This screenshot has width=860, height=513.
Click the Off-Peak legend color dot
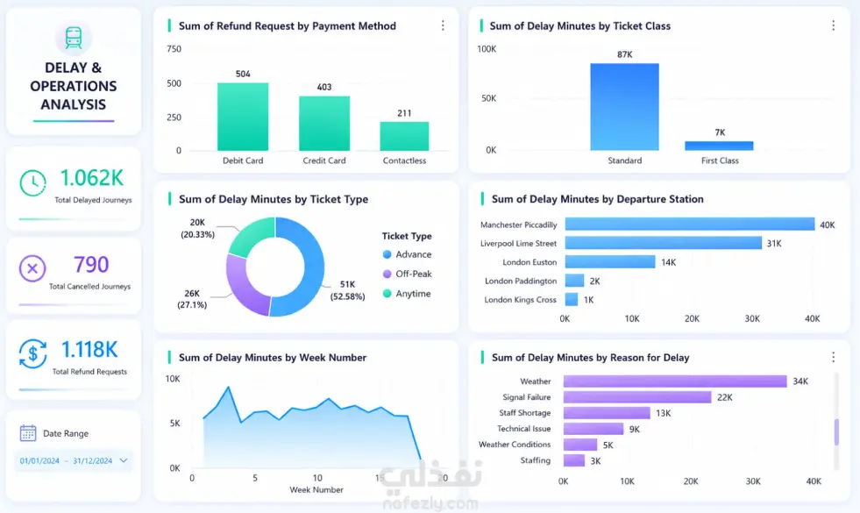(387, 274)
